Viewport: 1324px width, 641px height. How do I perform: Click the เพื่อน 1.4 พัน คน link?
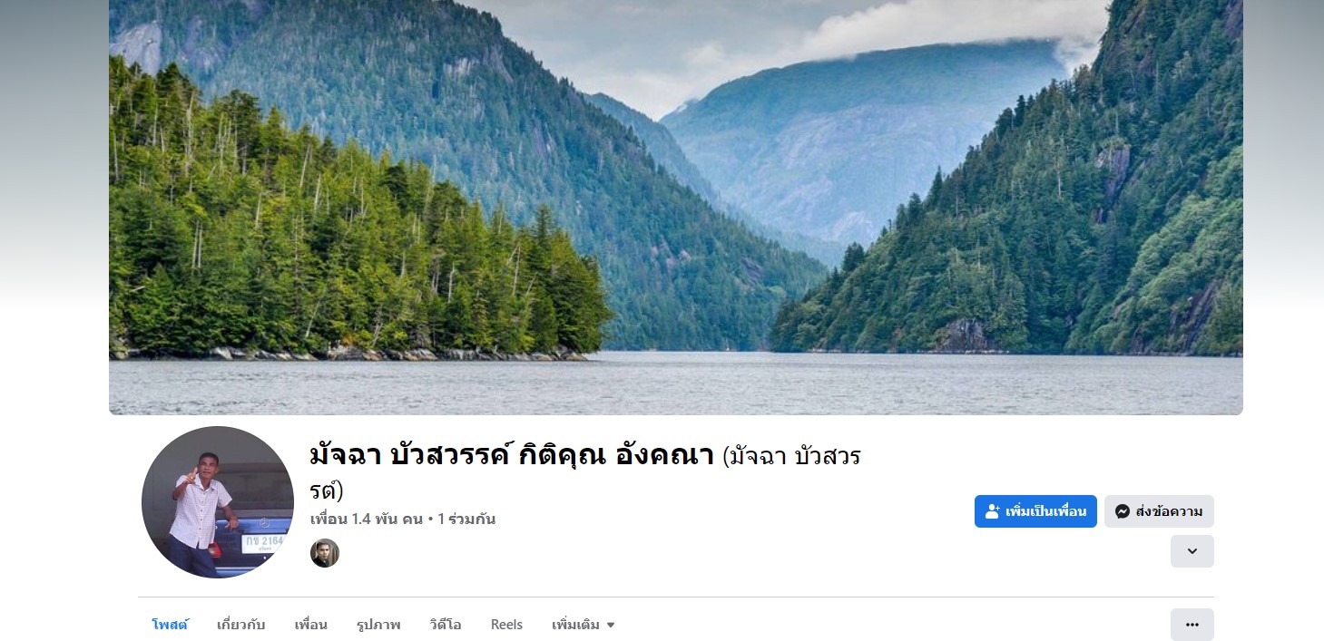(x=367, y=520)
